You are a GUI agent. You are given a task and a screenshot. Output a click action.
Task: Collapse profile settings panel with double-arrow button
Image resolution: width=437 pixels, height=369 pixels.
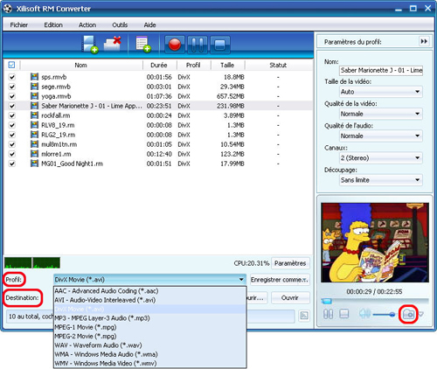click(x=424, y=41)
